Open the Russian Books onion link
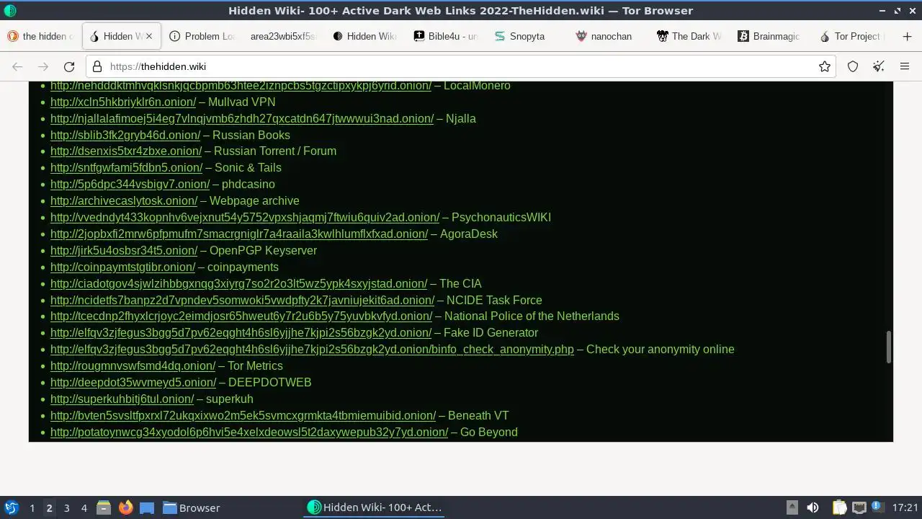The width and height of the screenshot is (922, 519). tap(125, 136)
